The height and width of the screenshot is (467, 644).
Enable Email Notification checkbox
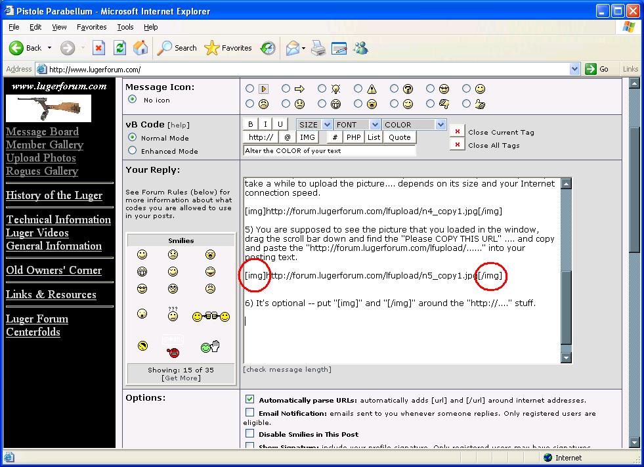tap(250, 413)
